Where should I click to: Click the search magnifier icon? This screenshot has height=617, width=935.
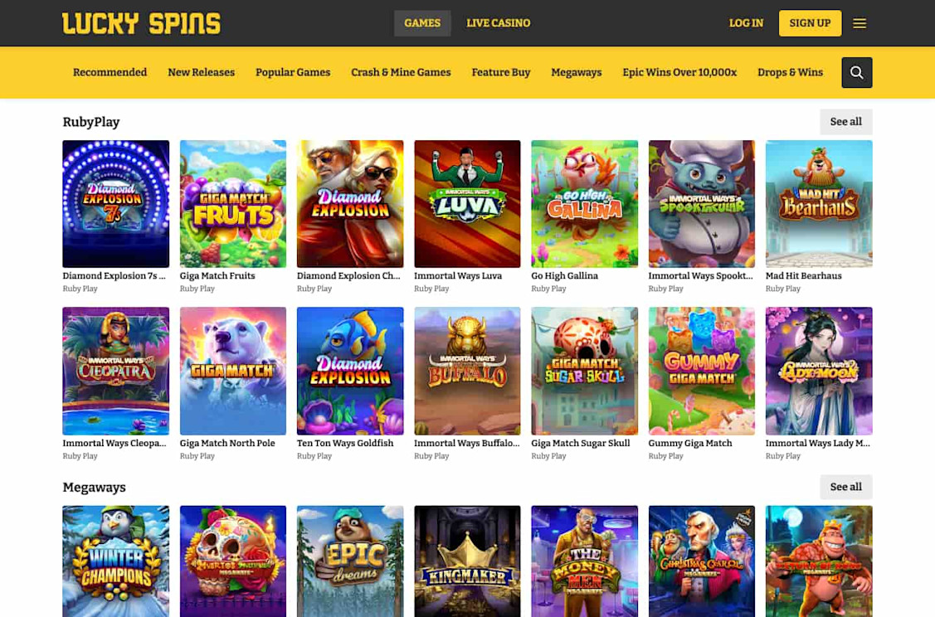[x=856, y=73]
